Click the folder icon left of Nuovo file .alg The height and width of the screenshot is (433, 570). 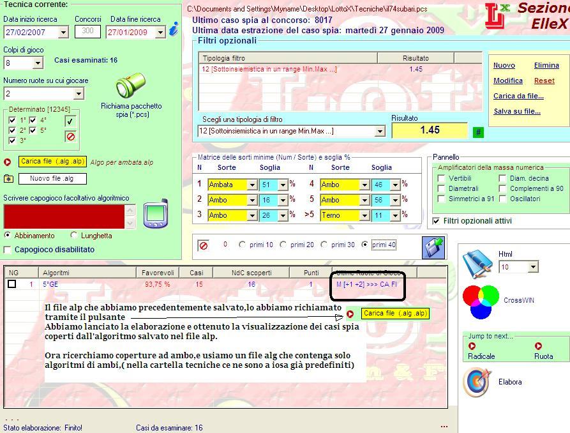(8, 179)
